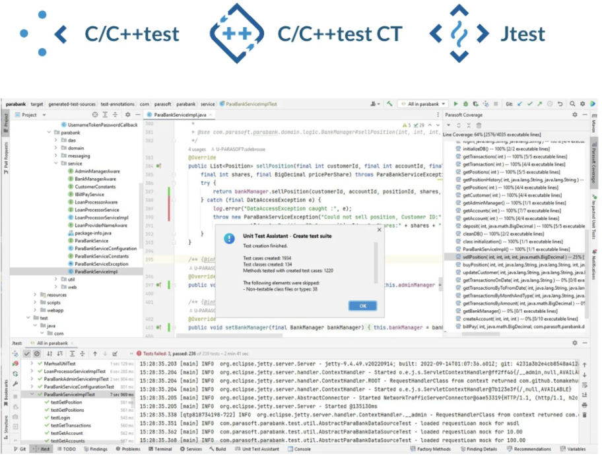Viewport: 602px width, 458px height.
Task: Open the Git tool window tab
Action: coord(20,449)
